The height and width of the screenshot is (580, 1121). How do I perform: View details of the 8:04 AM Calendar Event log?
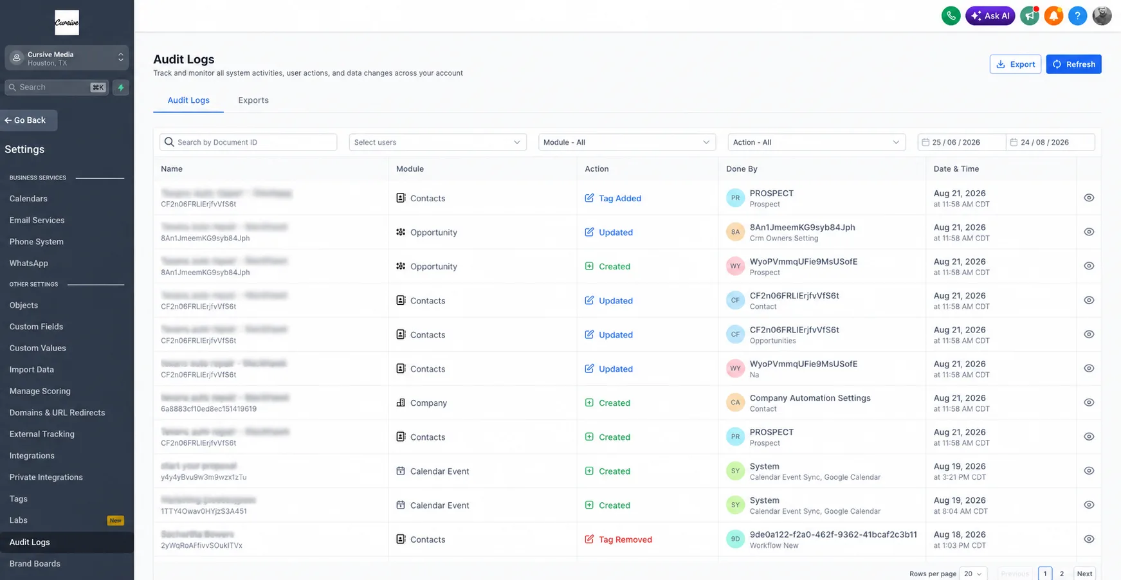click(1089, 505)
